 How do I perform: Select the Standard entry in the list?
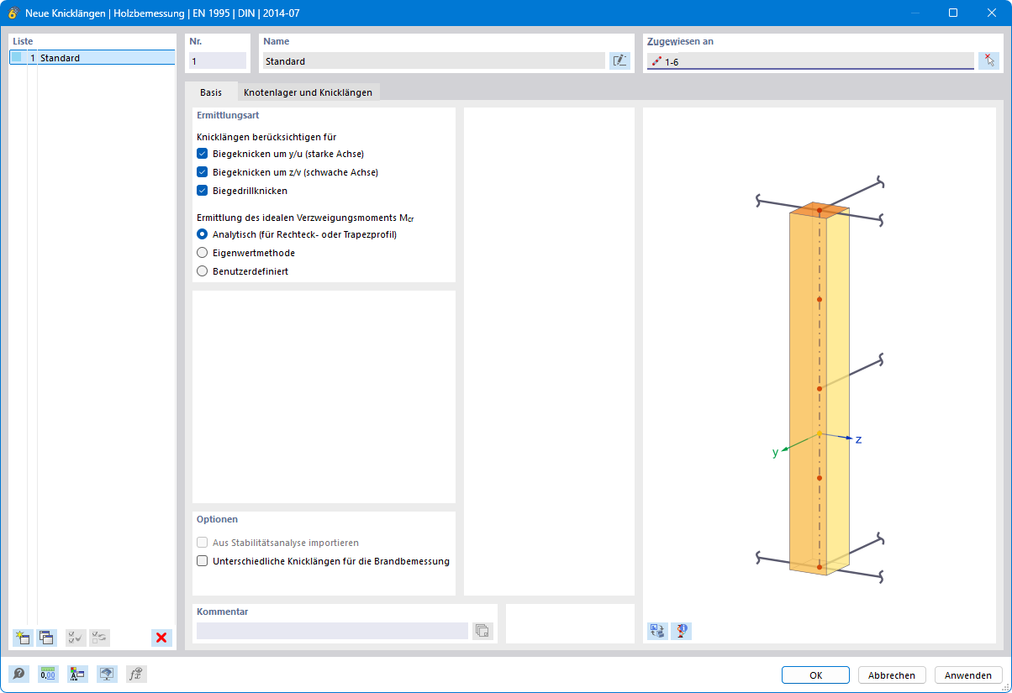click(92, 58)
